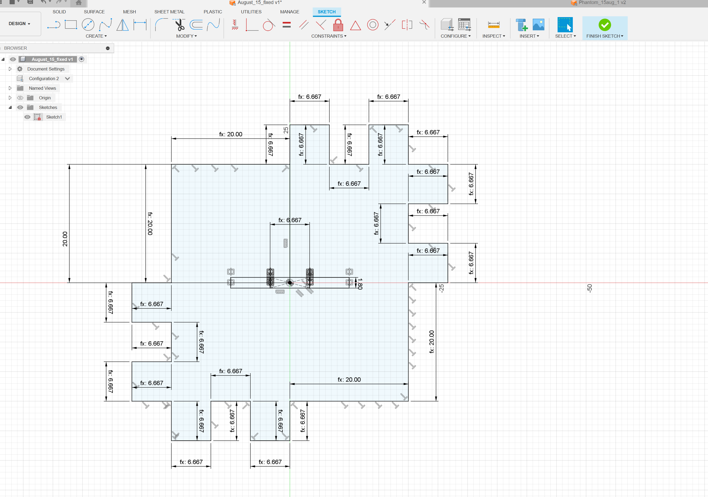This screenshot has width=708, height=497.
Task: Open the Configure model icon
Action: pos(447,25)
